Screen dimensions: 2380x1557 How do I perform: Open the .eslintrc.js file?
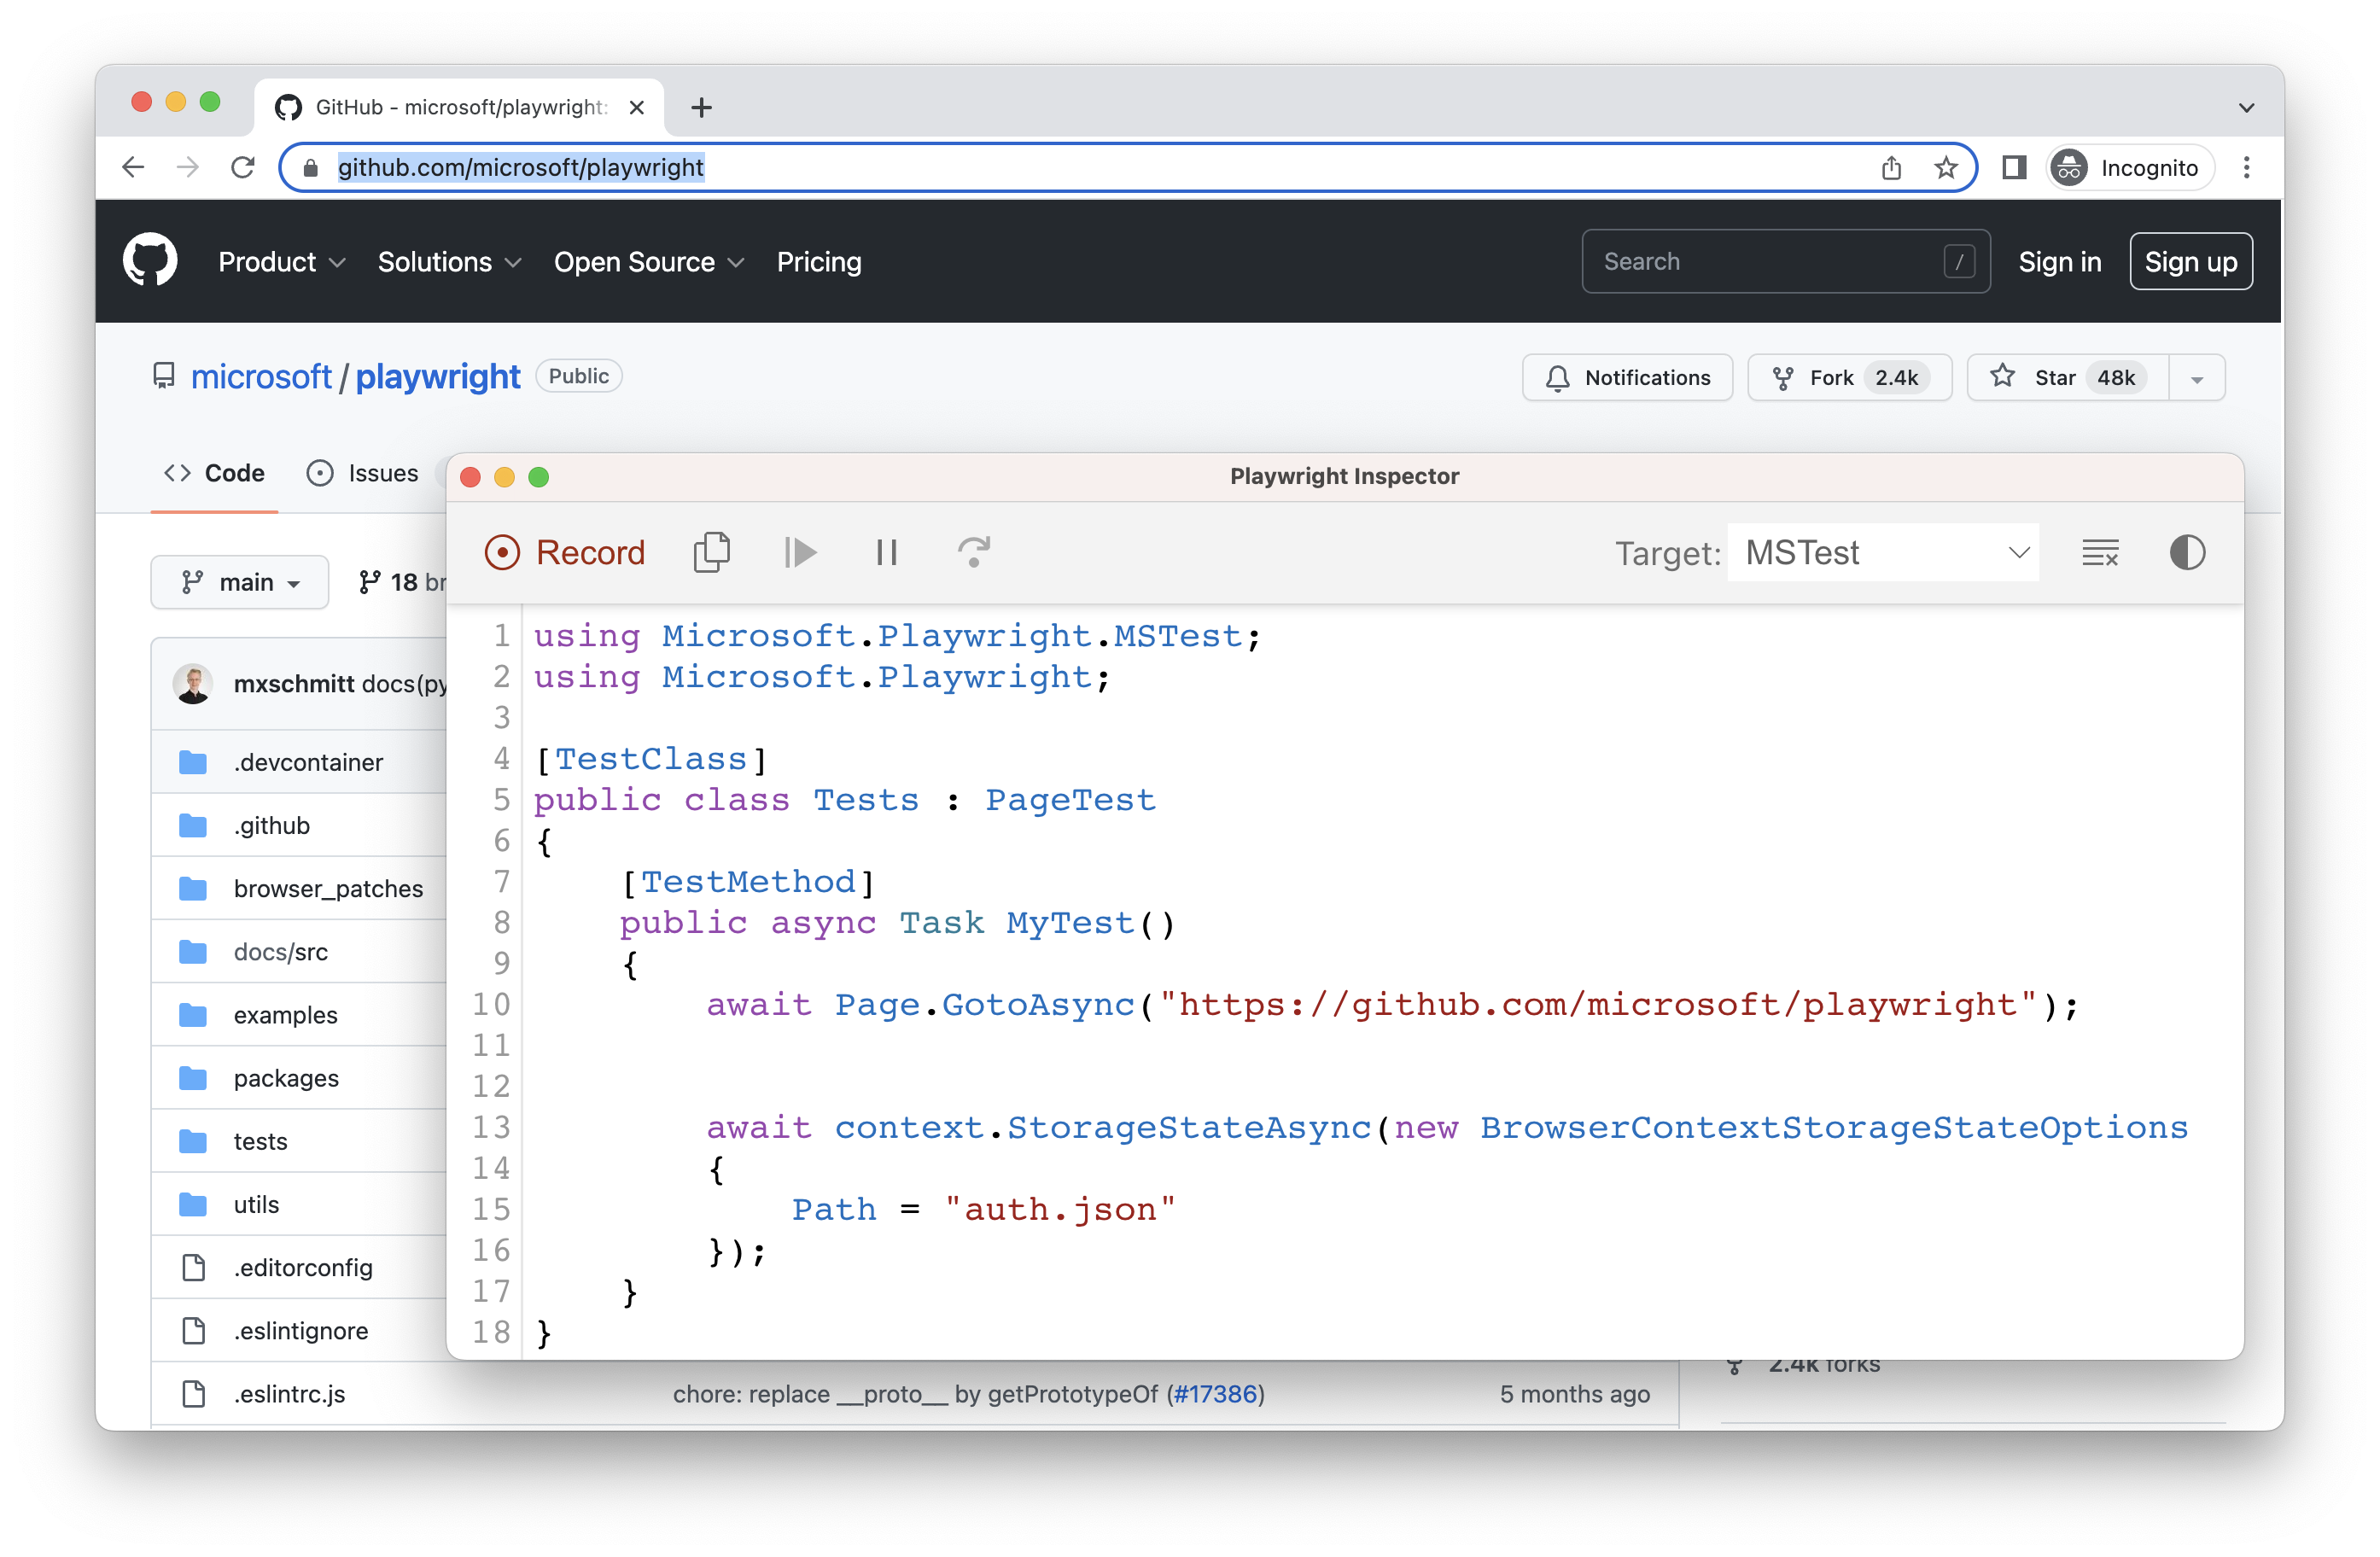coord(289,1393)
